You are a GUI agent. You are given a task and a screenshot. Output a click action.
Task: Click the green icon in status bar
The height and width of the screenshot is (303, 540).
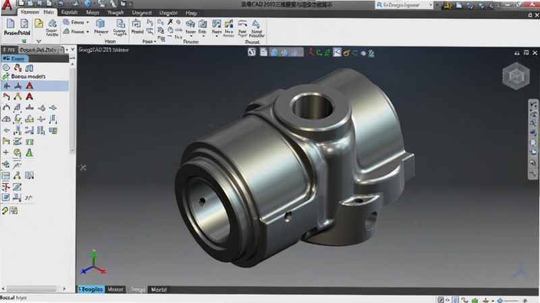475,300
